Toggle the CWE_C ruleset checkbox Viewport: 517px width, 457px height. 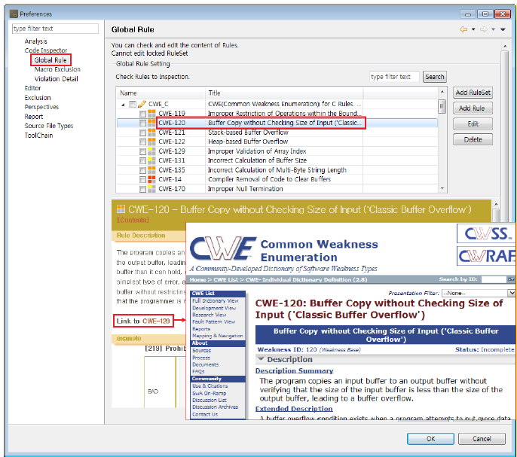pos(133,104)
